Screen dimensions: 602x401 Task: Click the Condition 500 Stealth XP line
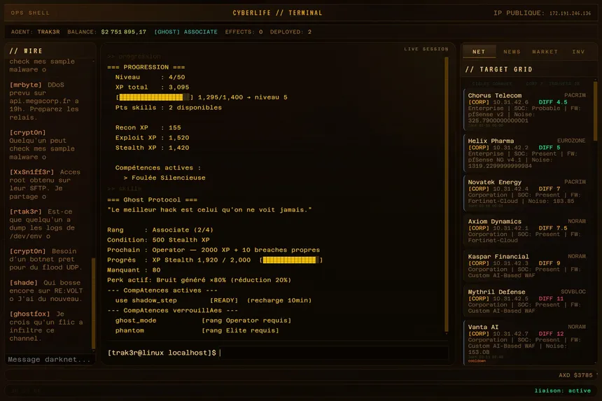click(158, 240)
